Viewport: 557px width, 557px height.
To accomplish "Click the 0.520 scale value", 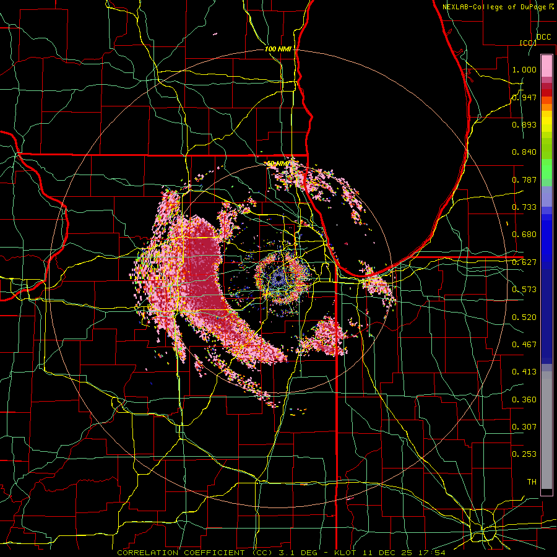I will tap(524, 317).
